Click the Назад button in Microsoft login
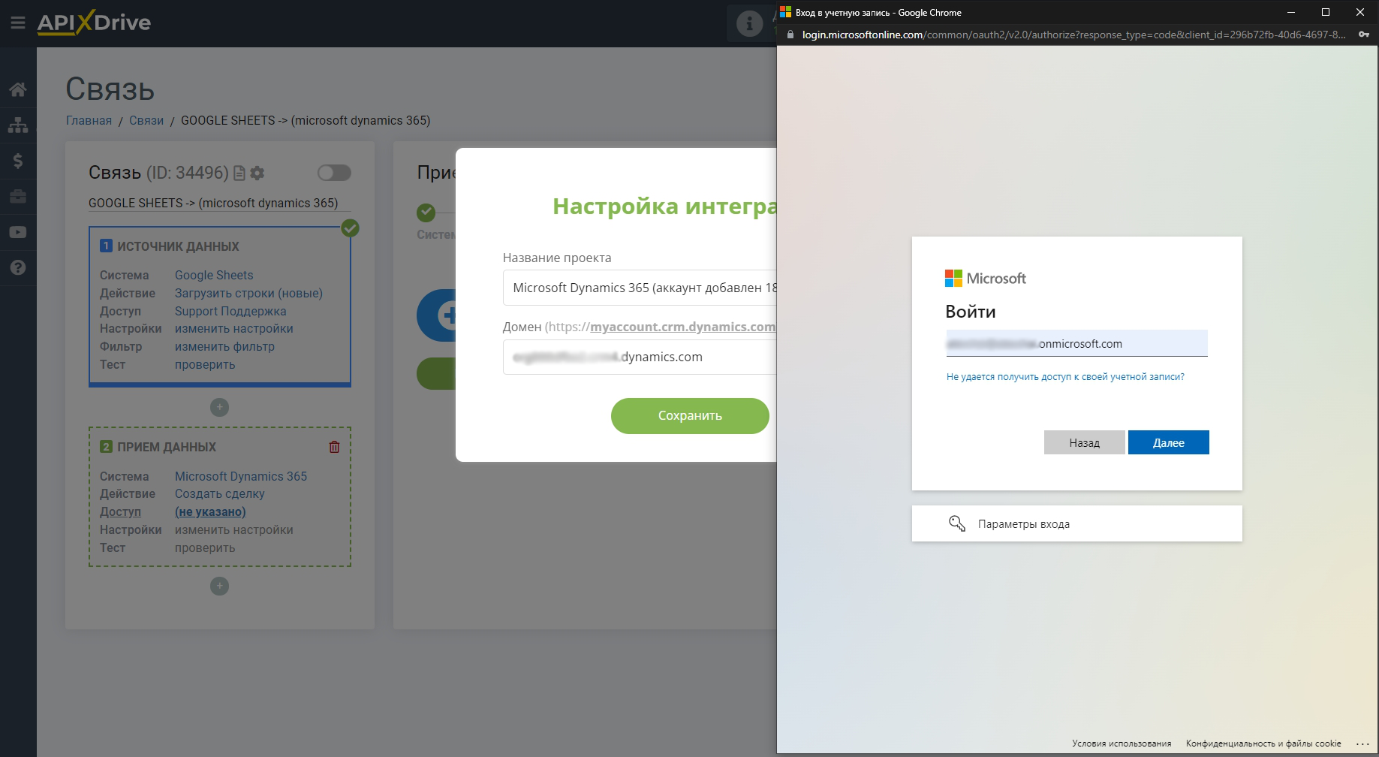The image size is (1379, 757). pos(1084,442)
